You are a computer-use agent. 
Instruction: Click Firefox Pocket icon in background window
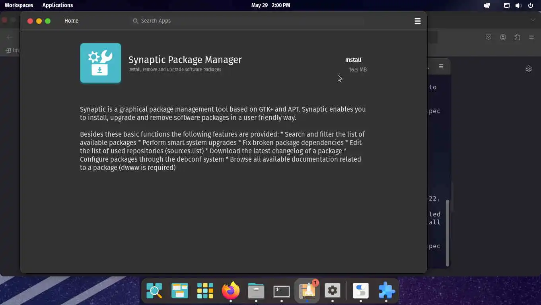coord(488,37)
